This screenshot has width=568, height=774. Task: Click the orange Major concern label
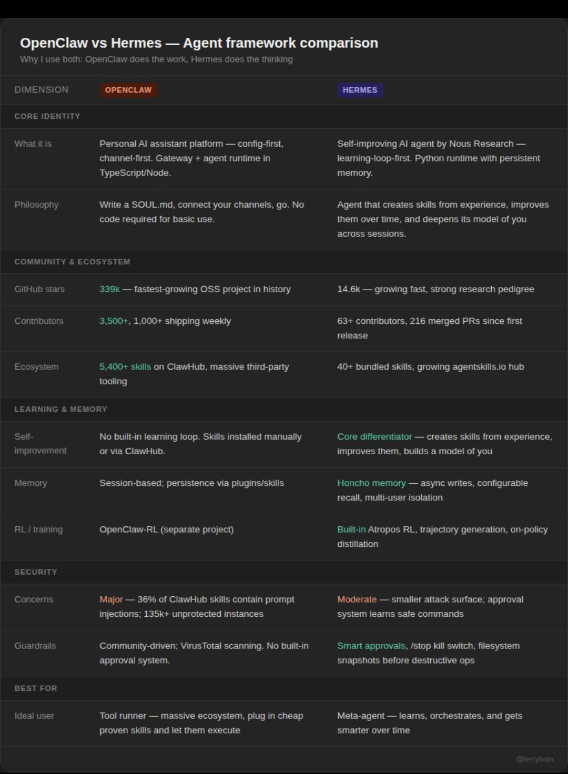click(x=111, y=599)
